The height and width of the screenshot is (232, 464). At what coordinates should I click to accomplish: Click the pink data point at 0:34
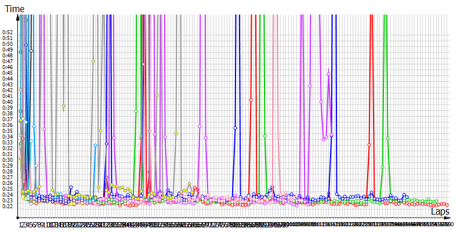coord(278,136)
